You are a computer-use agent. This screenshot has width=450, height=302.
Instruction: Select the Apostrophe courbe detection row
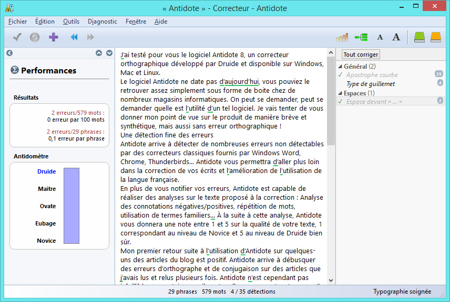pos(390,75)
